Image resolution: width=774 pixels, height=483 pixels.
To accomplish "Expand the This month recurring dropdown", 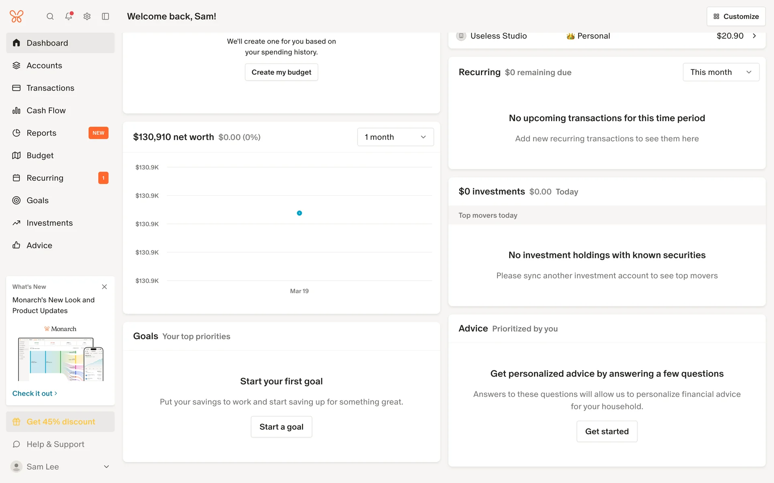I will [721, 72].
